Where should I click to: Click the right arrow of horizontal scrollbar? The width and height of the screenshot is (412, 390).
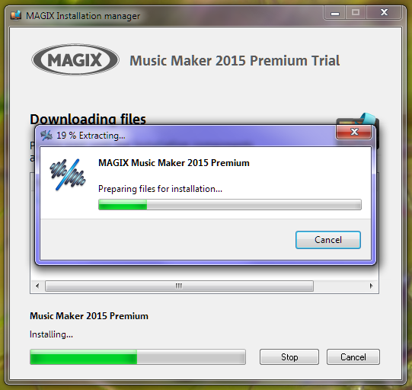click(x=372, y=286)
